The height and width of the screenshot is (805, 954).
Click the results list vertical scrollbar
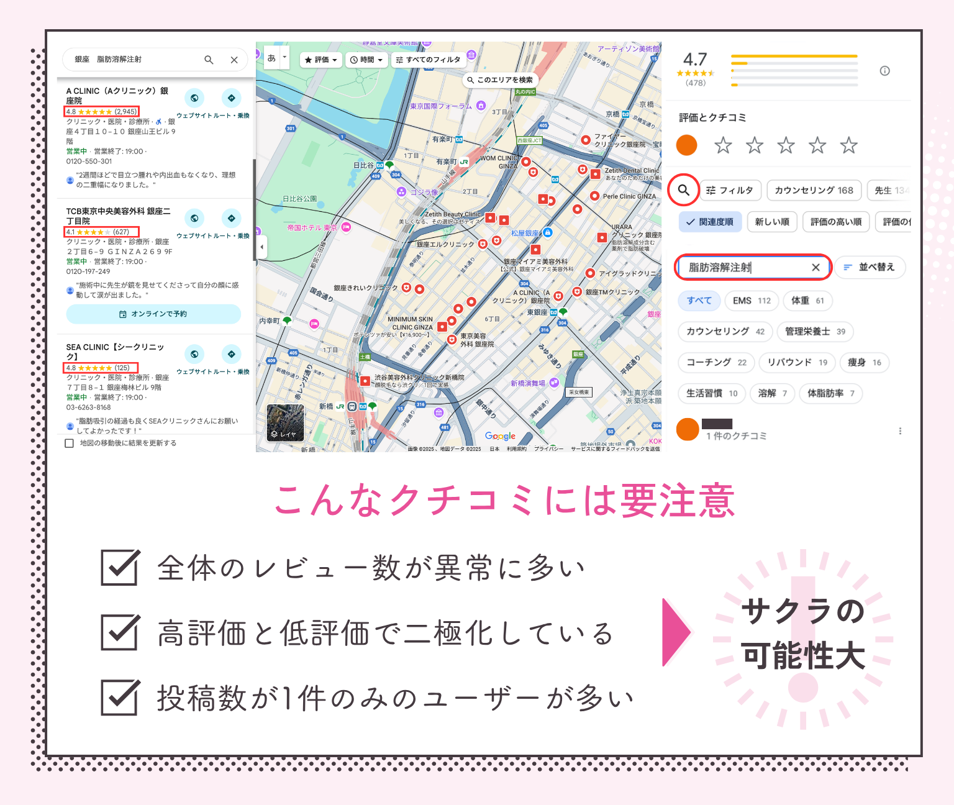click(x=253, y=210)
